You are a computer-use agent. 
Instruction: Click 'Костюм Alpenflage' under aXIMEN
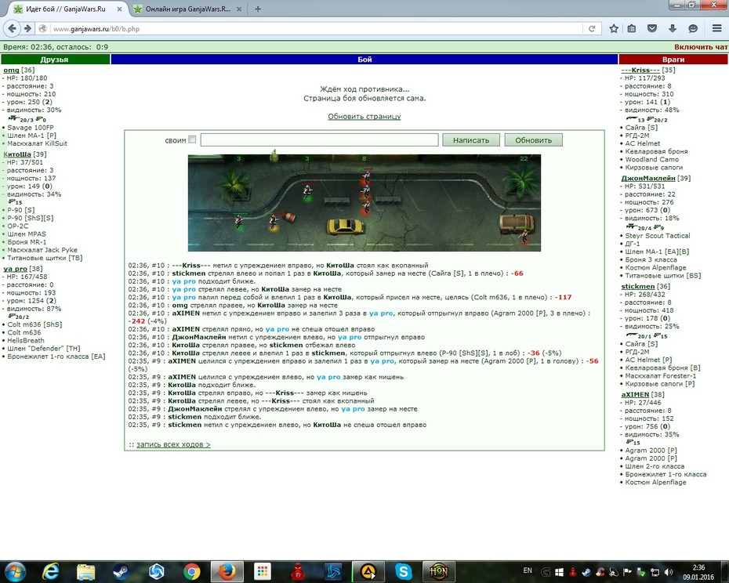tap(655, 482)
